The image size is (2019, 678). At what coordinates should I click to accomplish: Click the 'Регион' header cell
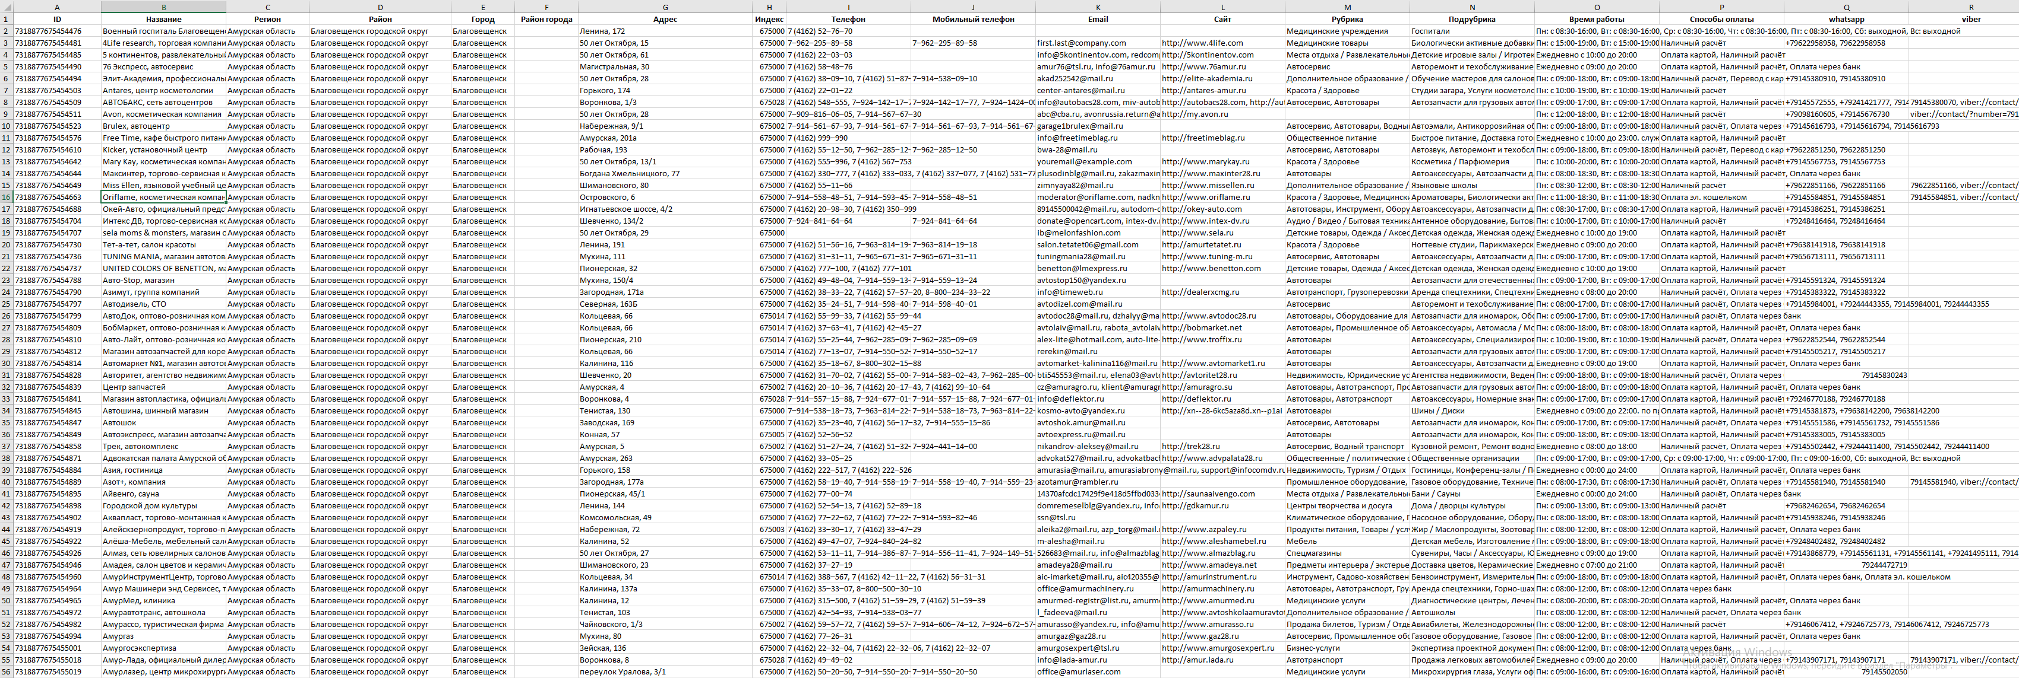pos(267,20)
